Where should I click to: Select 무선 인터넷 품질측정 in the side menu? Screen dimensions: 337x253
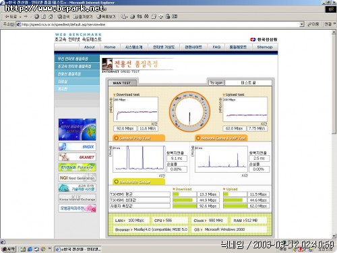pyautogui.click(x=77, y=59)
